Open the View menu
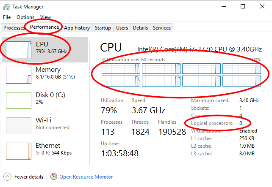The image size is (272, 187). click(45, 17)
